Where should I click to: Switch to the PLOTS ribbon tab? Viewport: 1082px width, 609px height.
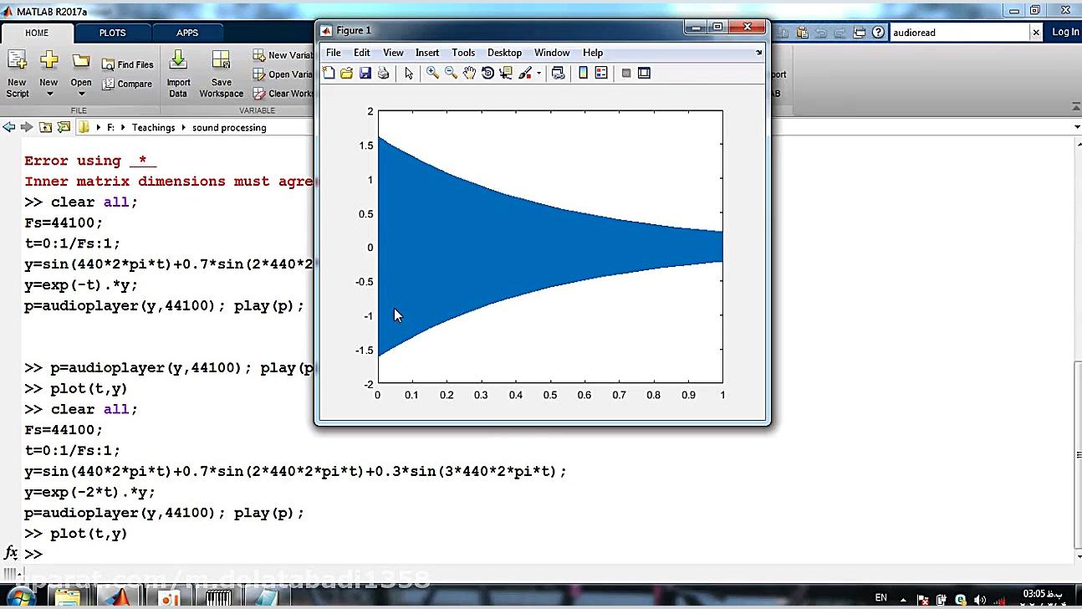click(x=113, y=33)
